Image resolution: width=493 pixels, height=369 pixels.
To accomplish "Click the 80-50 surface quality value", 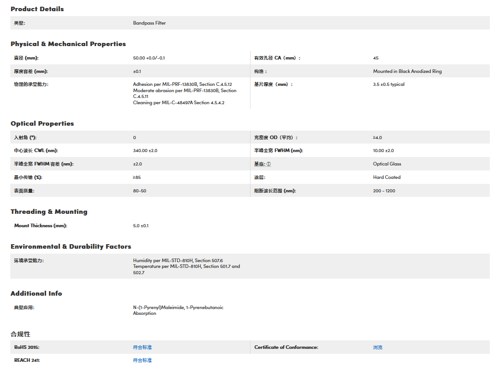I will pos(140,191).
